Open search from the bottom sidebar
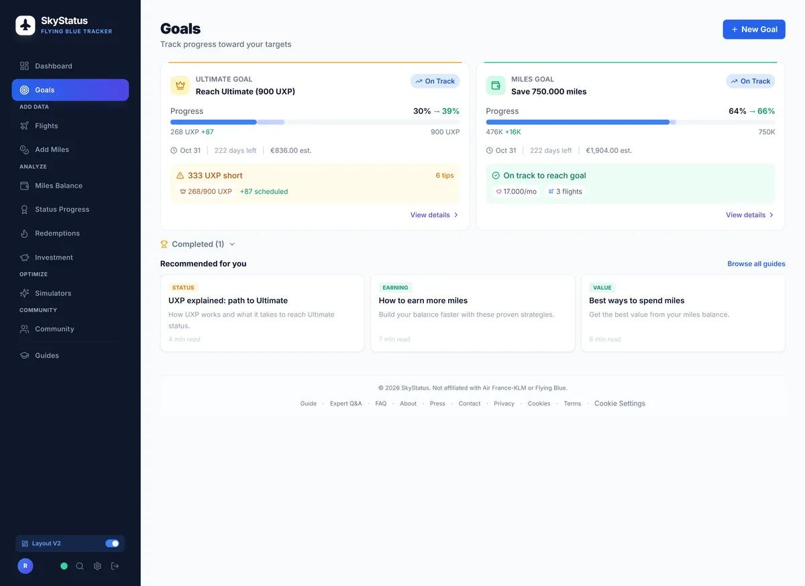Viewport: 805px width, 586px height. (x=80, y=566)
